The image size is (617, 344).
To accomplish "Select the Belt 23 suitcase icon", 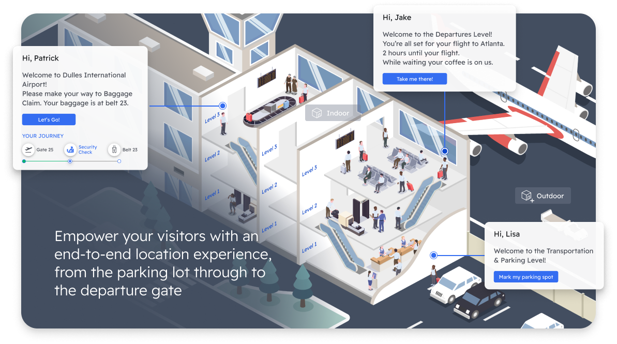I will click(x=114, y=149).
